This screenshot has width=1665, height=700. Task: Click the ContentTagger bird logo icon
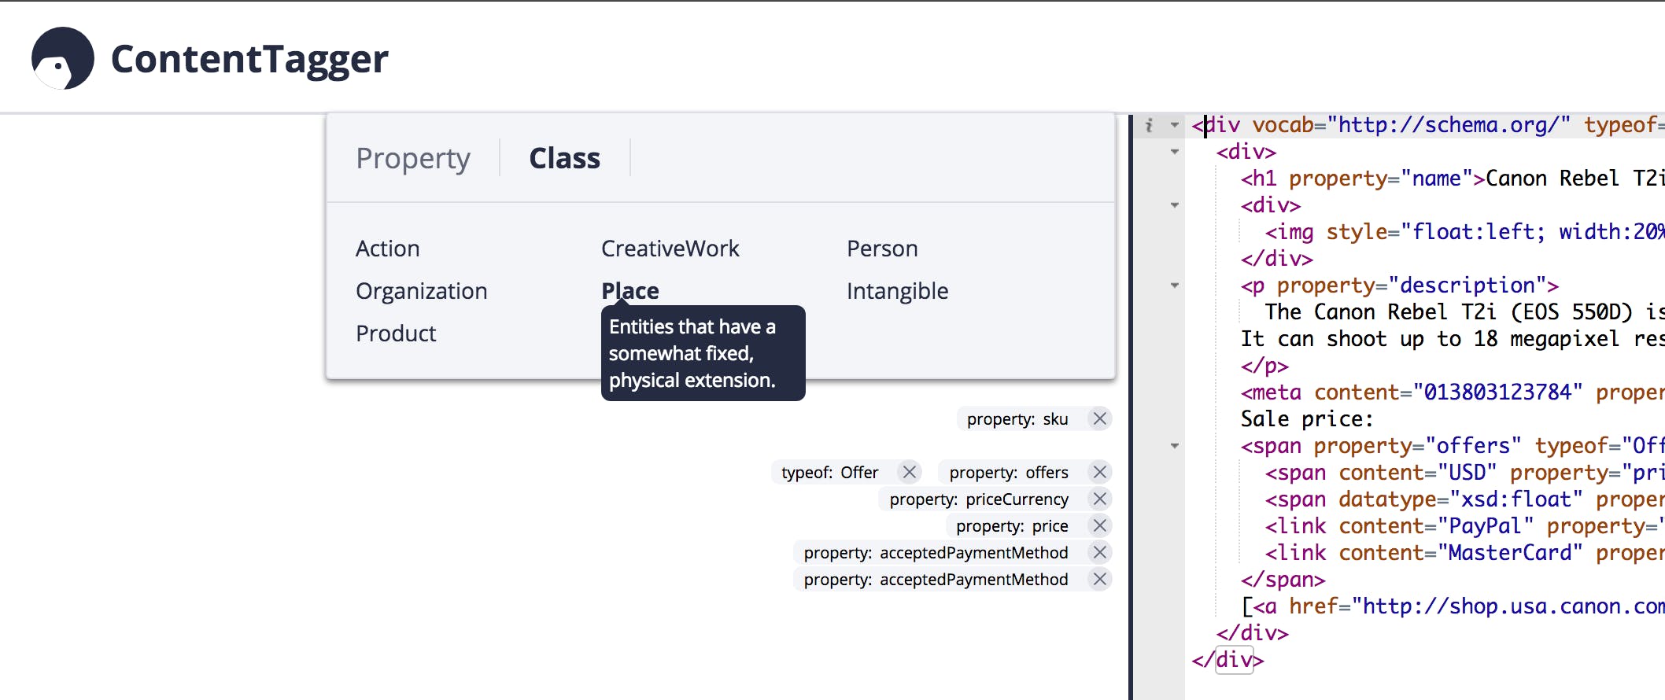coord(63,58)
